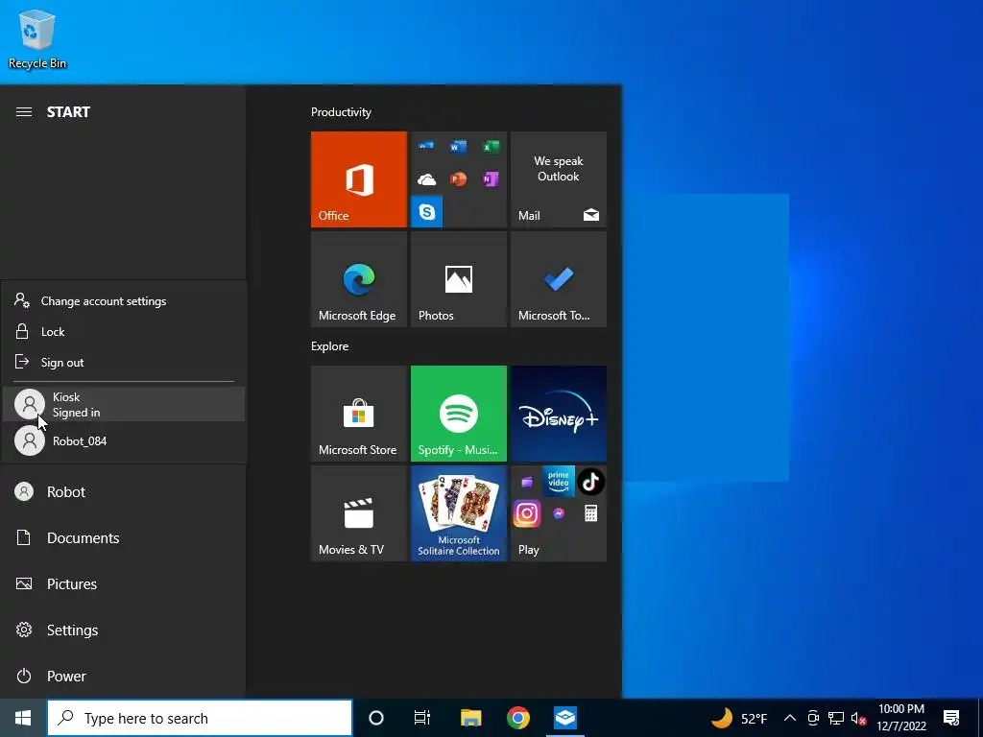Launch Google Chrome from the taskbar
The image size is (983, 737).
pos(517,718)
